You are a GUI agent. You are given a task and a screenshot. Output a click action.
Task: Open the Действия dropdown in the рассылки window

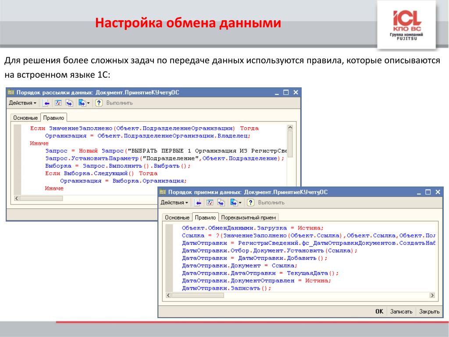tap(22, 103)
